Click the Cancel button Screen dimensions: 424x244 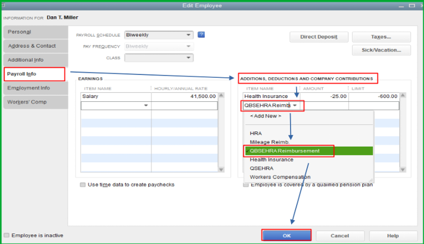(340, 236)
